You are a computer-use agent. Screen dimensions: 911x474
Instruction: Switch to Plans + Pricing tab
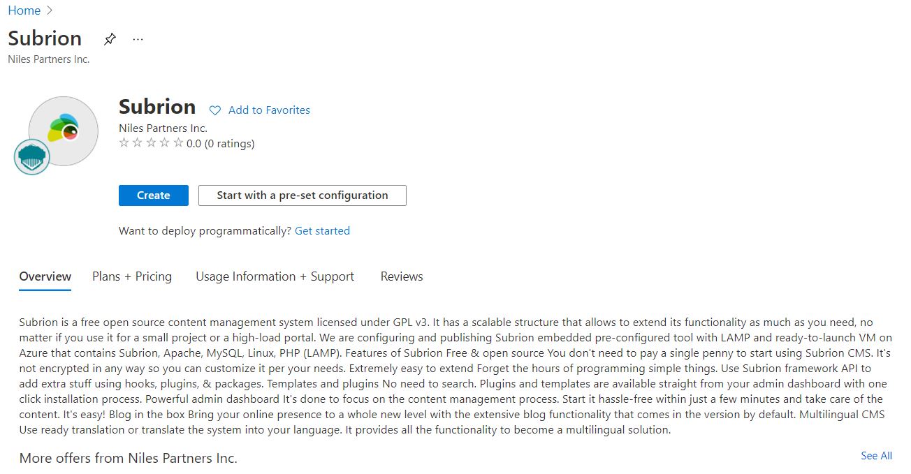[x=132, y=276]
